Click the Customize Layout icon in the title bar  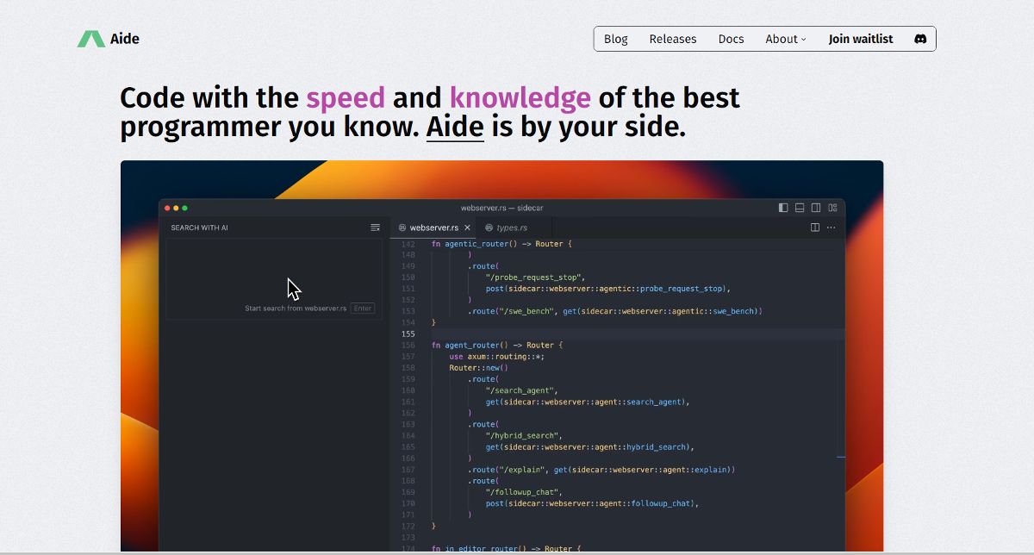tap(832, 207)
